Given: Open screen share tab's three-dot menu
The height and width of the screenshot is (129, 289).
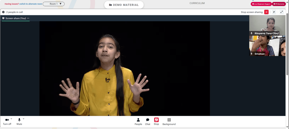Looking at the screenshot, I should click(x=28, y=18).
